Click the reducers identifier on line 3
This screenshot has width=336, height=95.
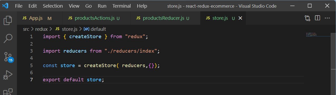75,51
